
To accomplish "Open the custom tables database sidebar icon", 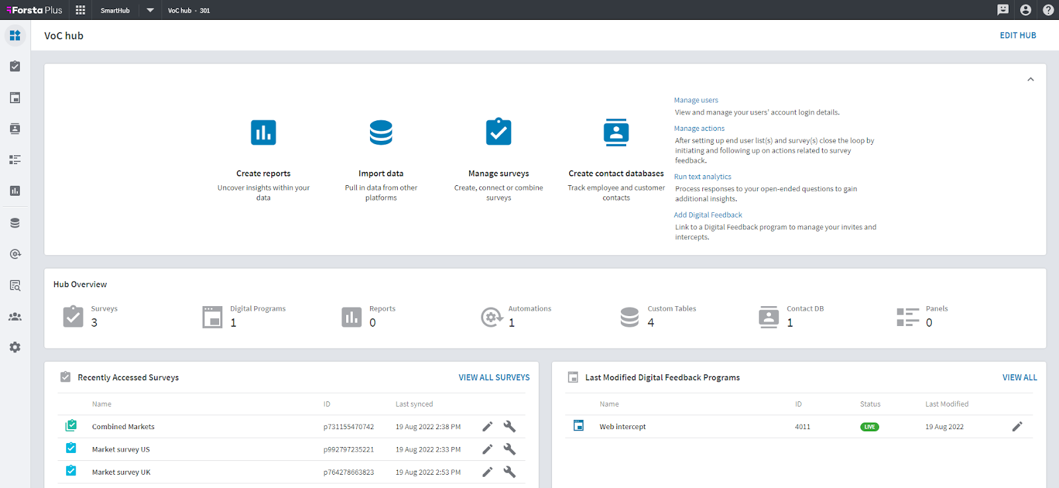I will (15, 223).
